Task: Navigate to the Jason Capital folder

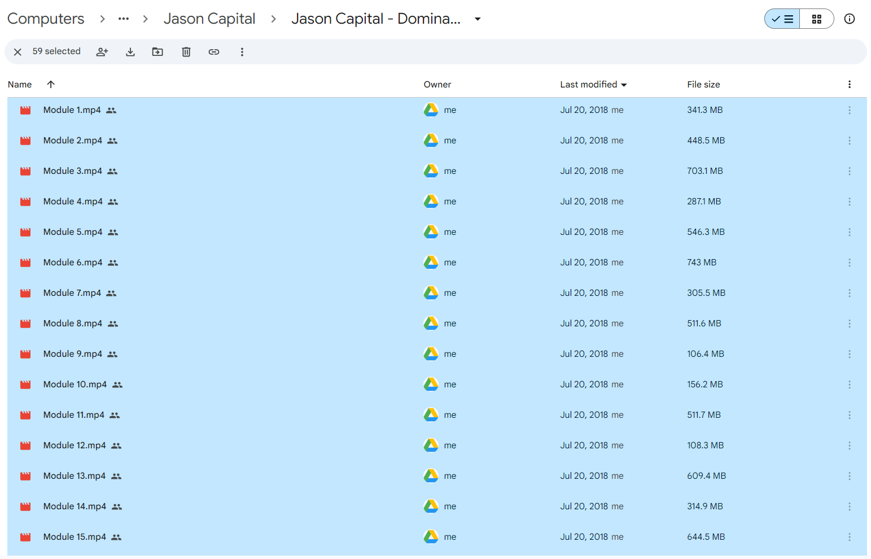Action: coord(209,19)
